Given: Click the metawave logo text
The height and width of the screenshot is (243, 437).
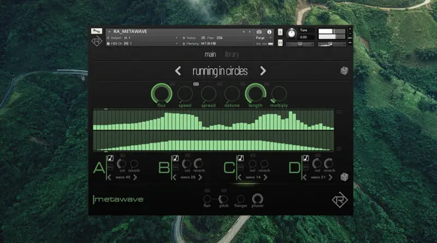Looking at the screenshot, I should click(x=118, y=199).
